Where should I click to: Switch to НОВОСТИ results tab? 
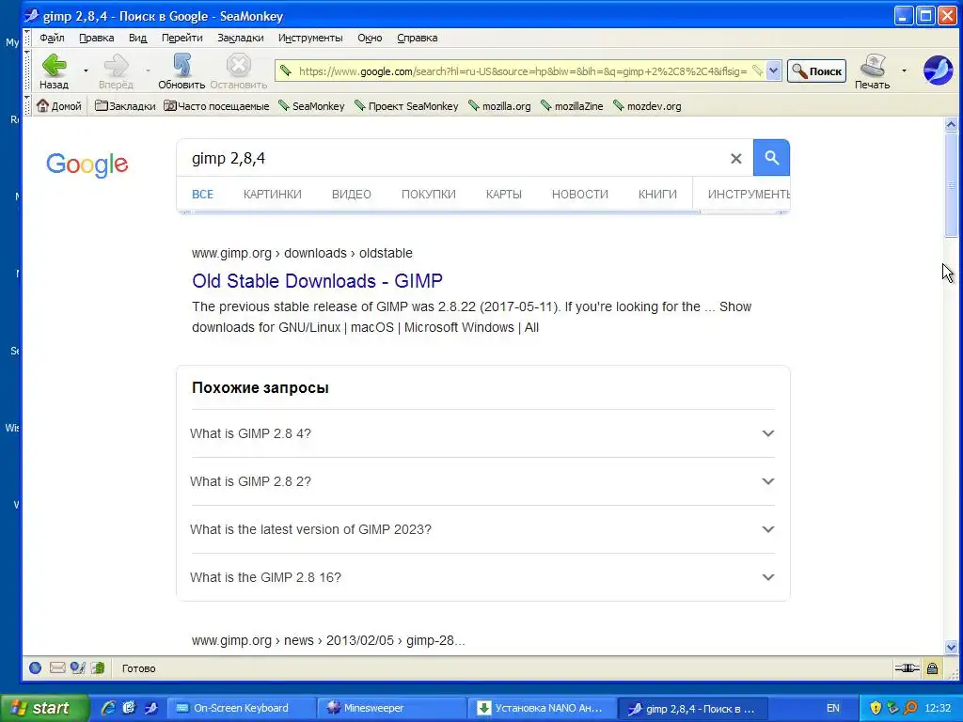click(579, 194)
